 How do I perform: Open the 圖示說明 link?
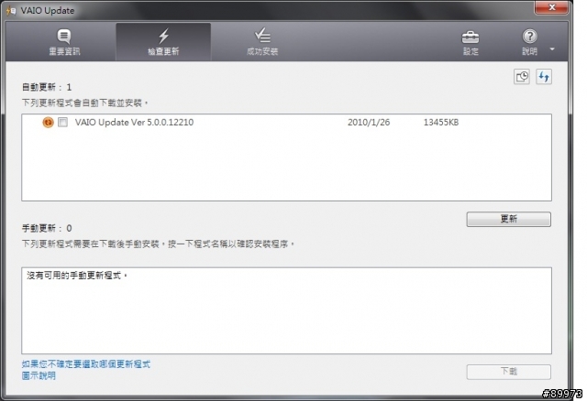(39, 375)
